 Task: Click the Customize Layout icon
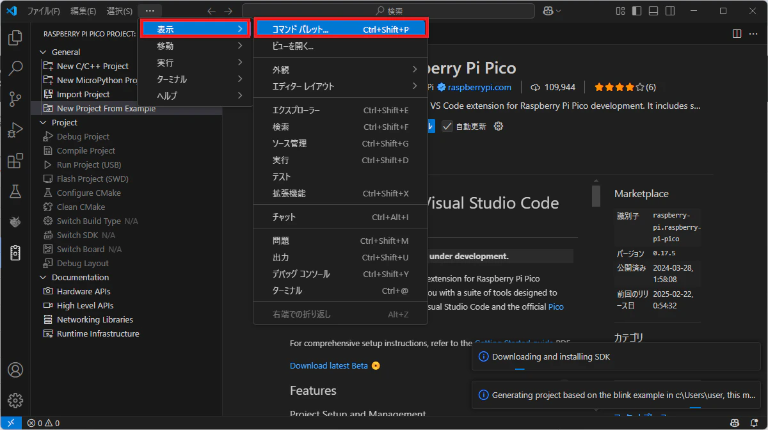point(620,11)
